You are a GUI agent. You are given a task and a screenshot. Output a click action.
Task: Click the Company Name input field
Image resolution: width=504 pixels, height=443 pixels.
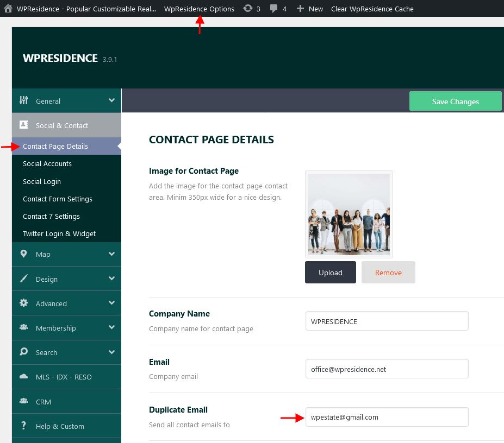click(x=387, y=321)
